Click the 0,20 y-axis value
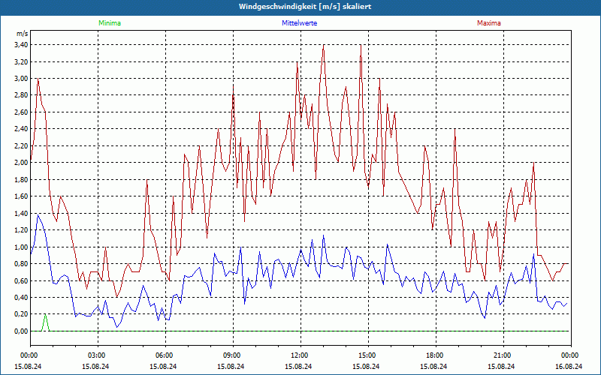This screenshot has height=375, width=601. pos(22,314)
